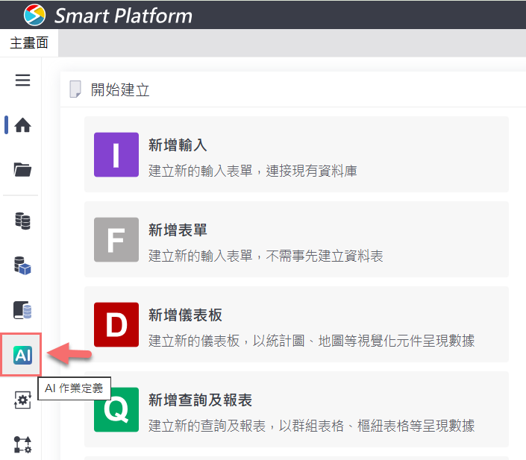
Task: Click the gray F icon for 新增表單
Action: pyautogui.click(x=116, y=239)
